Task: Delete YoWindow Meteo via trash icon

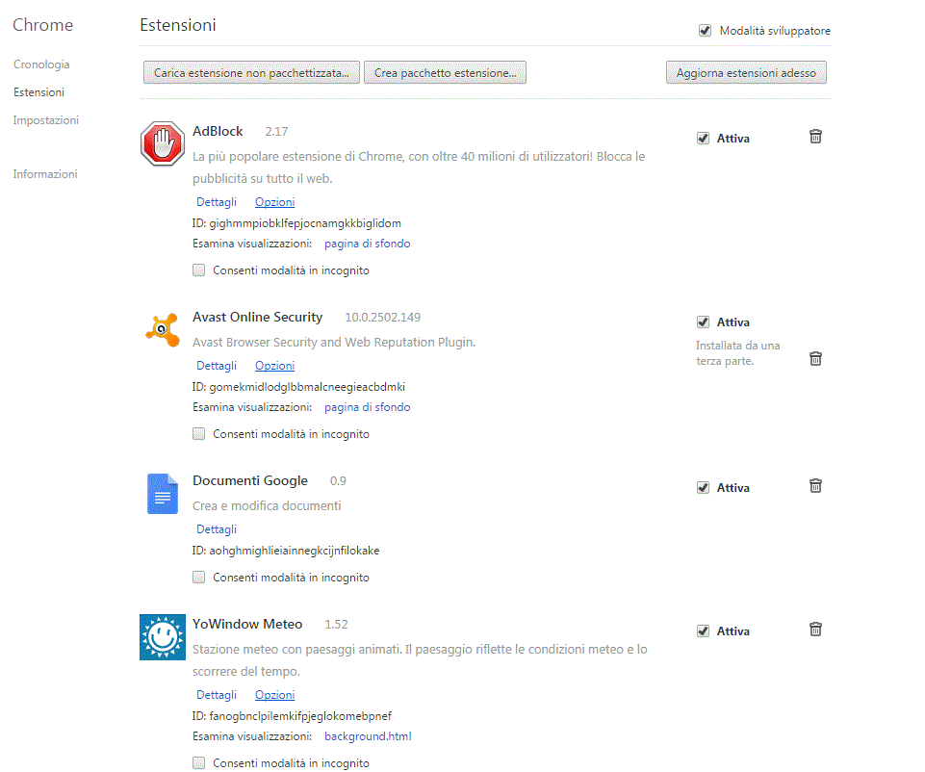Action: tap(815, 630)
